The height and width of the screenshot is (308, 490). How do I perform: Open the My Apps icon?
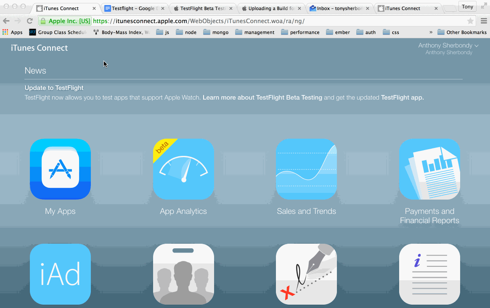point(60,169)
